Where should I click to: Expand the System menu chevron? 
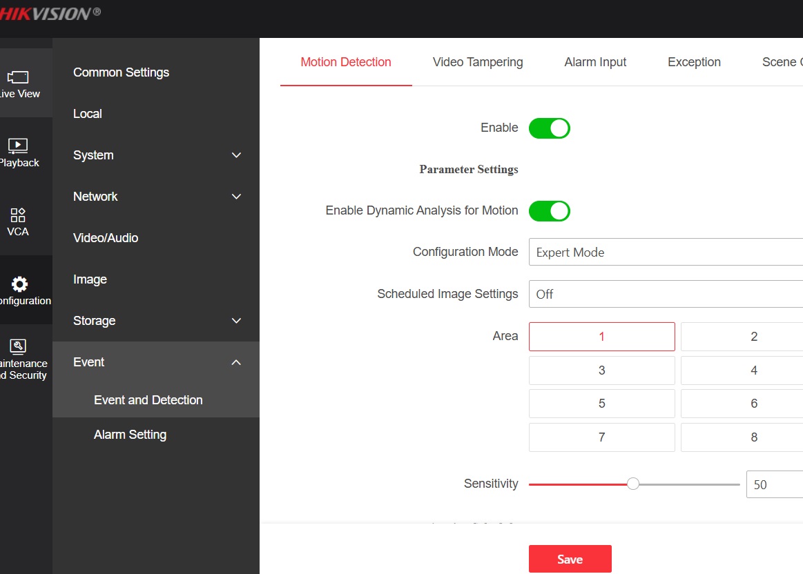pyautogui.click(x=236, y=155)
